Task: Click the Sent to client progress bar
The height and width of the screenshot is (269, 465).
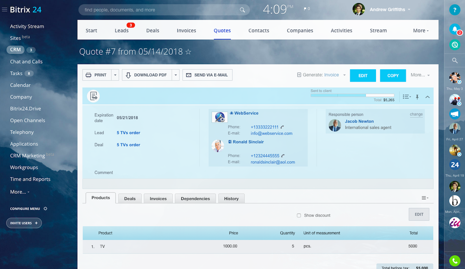Action: pyautogui.click(x=352, y=95)
